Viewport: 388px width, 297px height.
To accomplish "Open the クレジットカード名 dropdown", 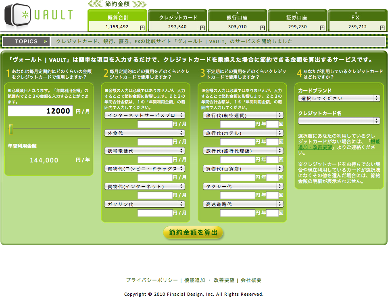I will pyautogui.click(x=339, y=121).
